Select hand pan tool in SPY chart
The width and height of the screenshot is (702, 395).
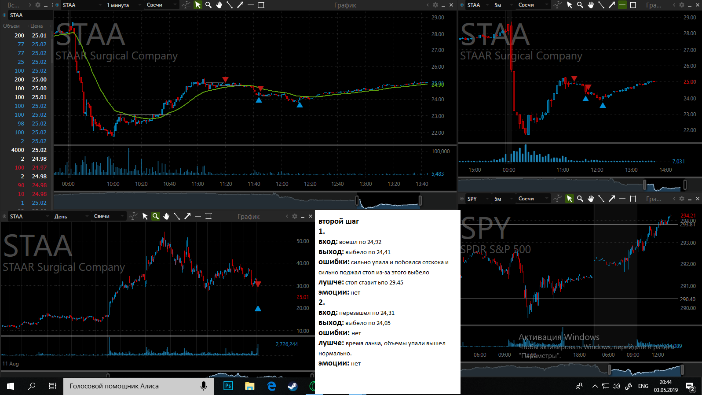click(591, 199)
